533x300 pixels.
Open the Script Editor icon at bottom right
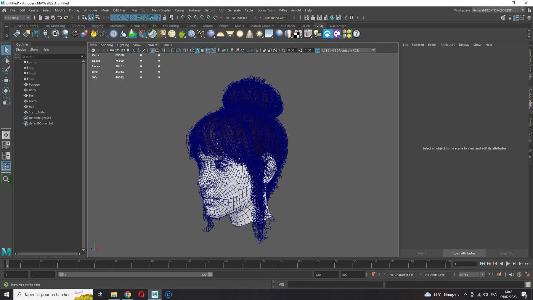pyautogui.click(x=528, y=284)
